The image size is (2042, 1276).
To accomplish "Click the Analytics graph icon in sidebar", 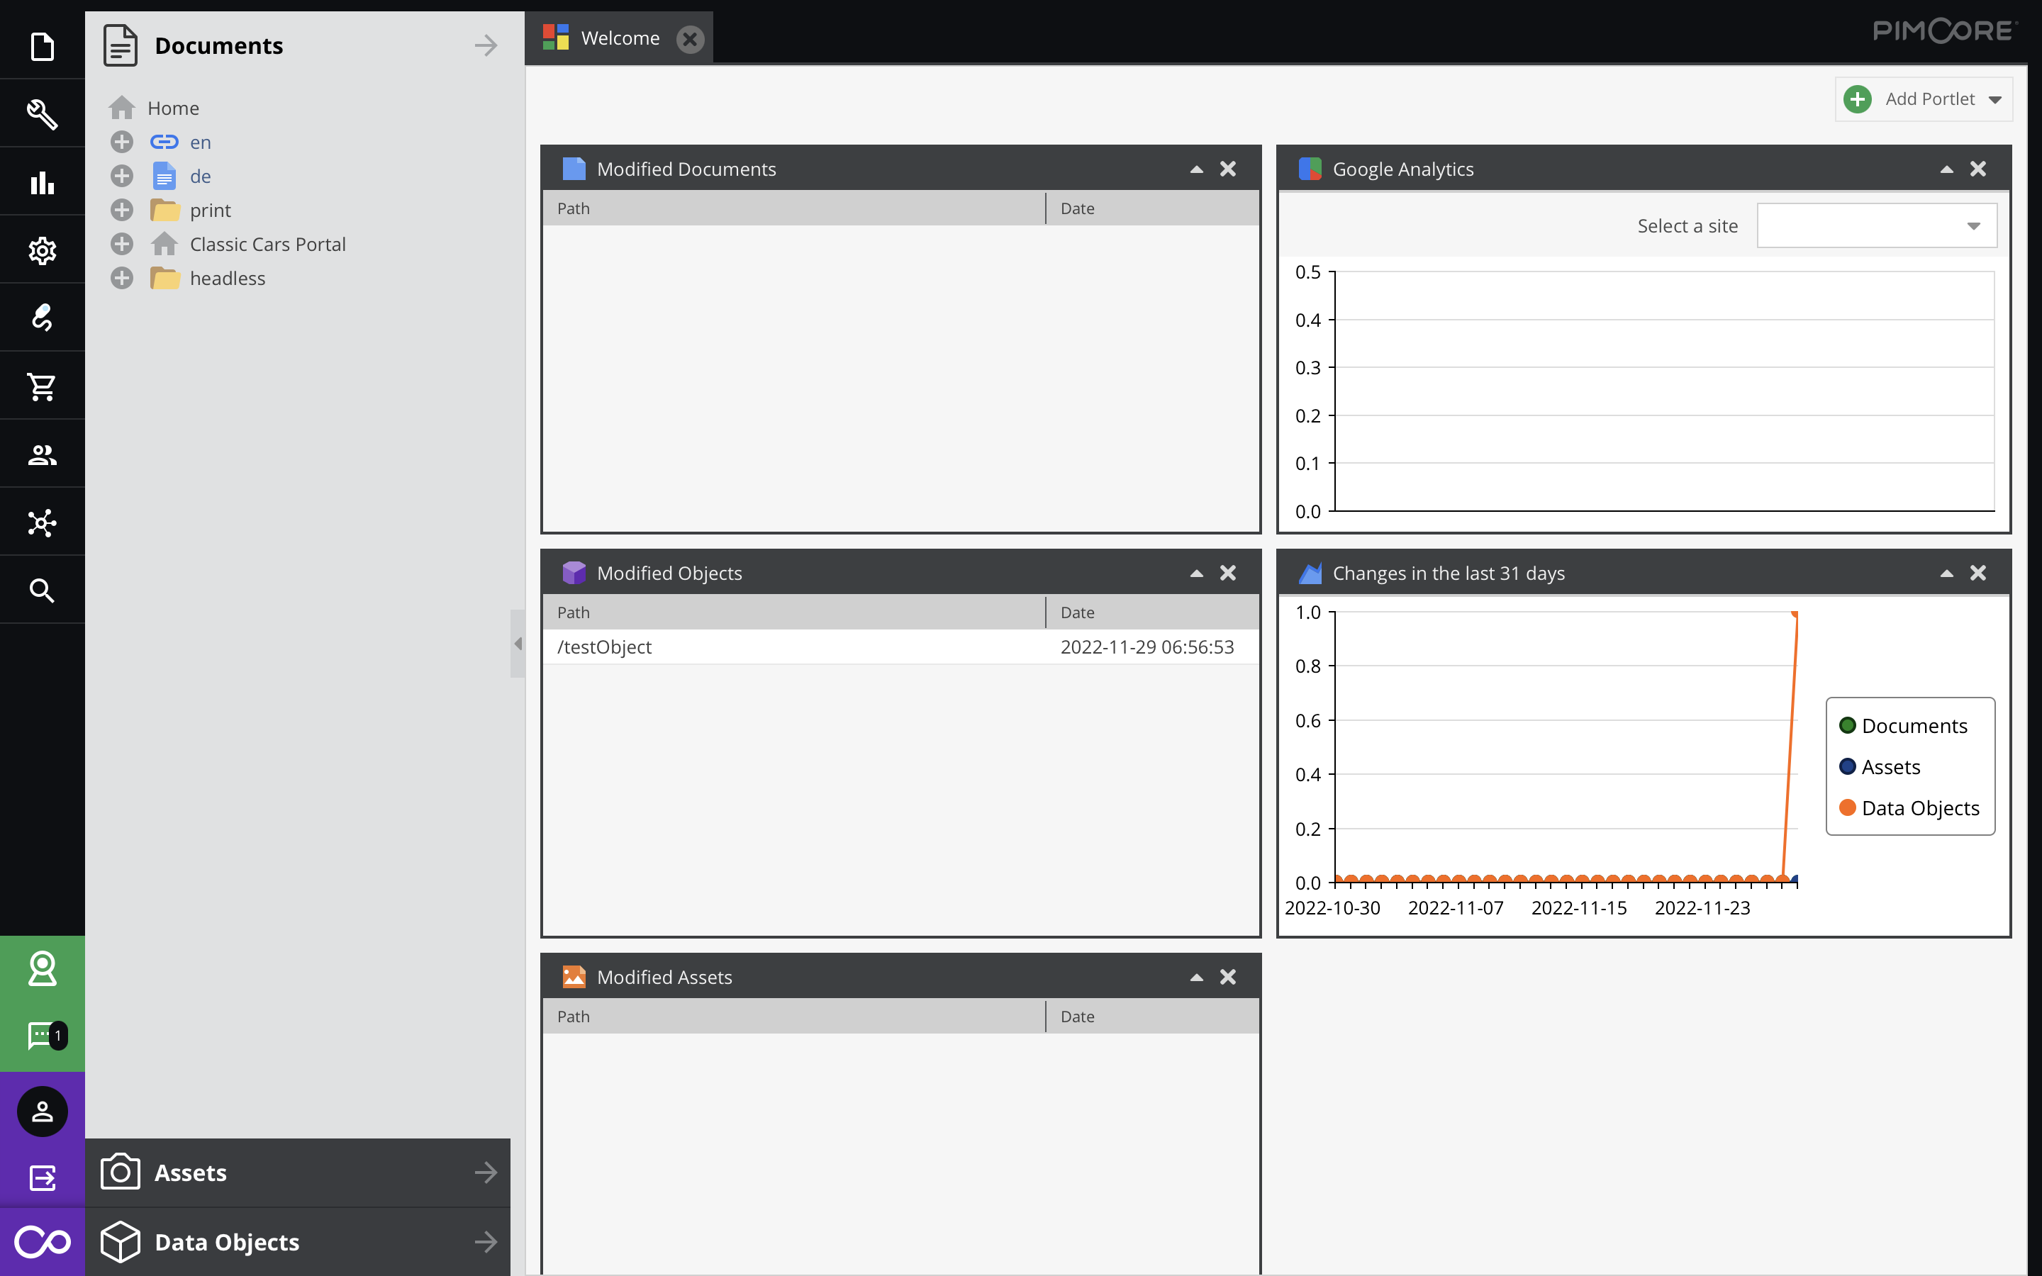I will point(41,182).
